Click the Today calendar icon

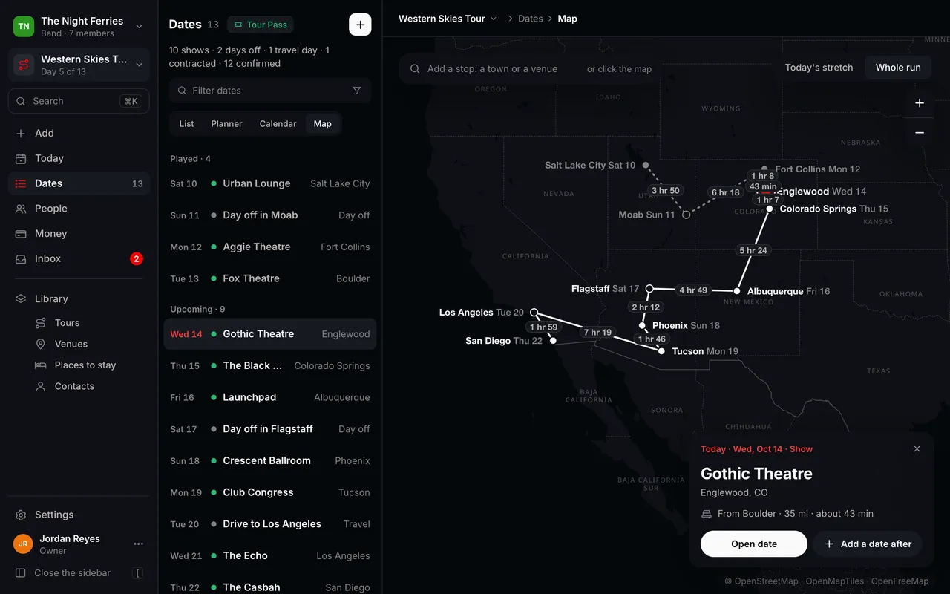[x=21, y=158]
